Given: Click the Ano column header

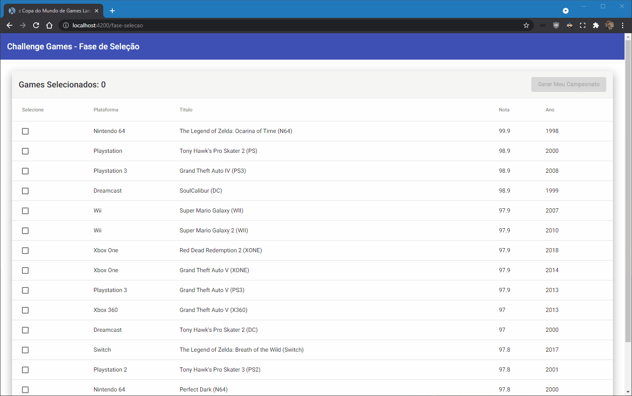Looking at the screenshot, I should tap(550, 110).
